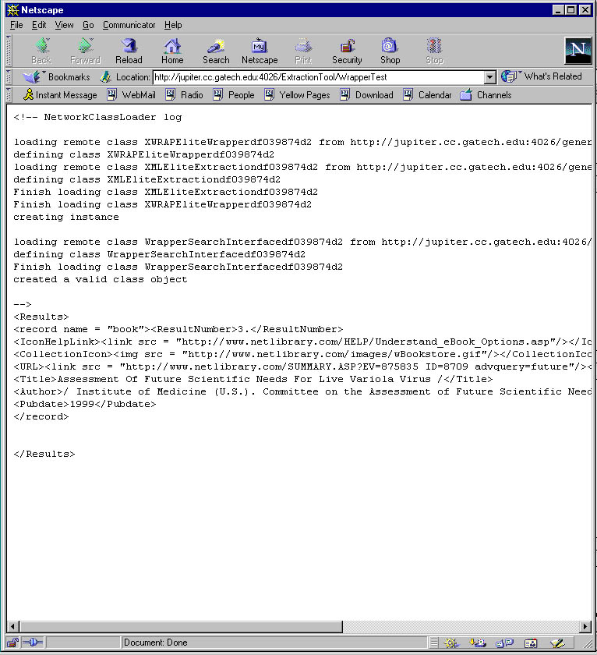Click the Instant Message button
Viewport: 597px width, 655px height.
60,95
